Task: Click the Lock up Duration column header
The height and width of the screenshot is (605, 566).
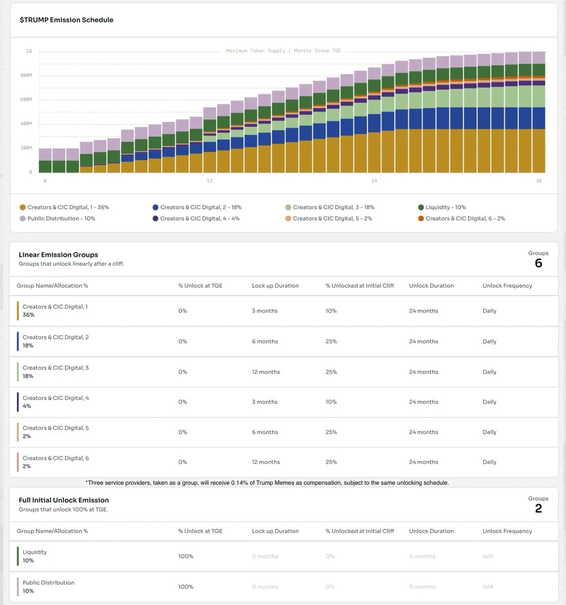Action: 275,286
